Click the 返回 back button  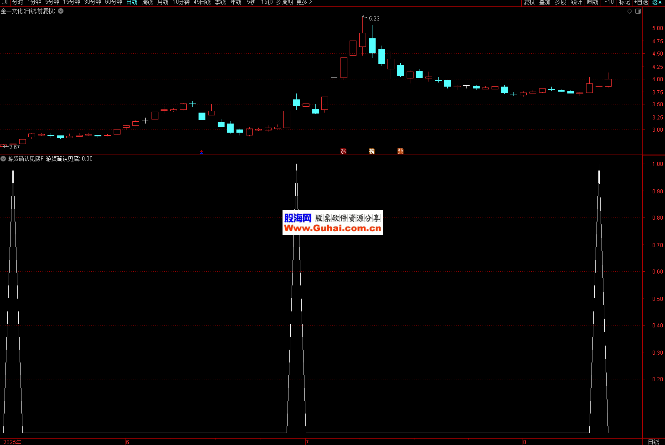click(657, 2)
